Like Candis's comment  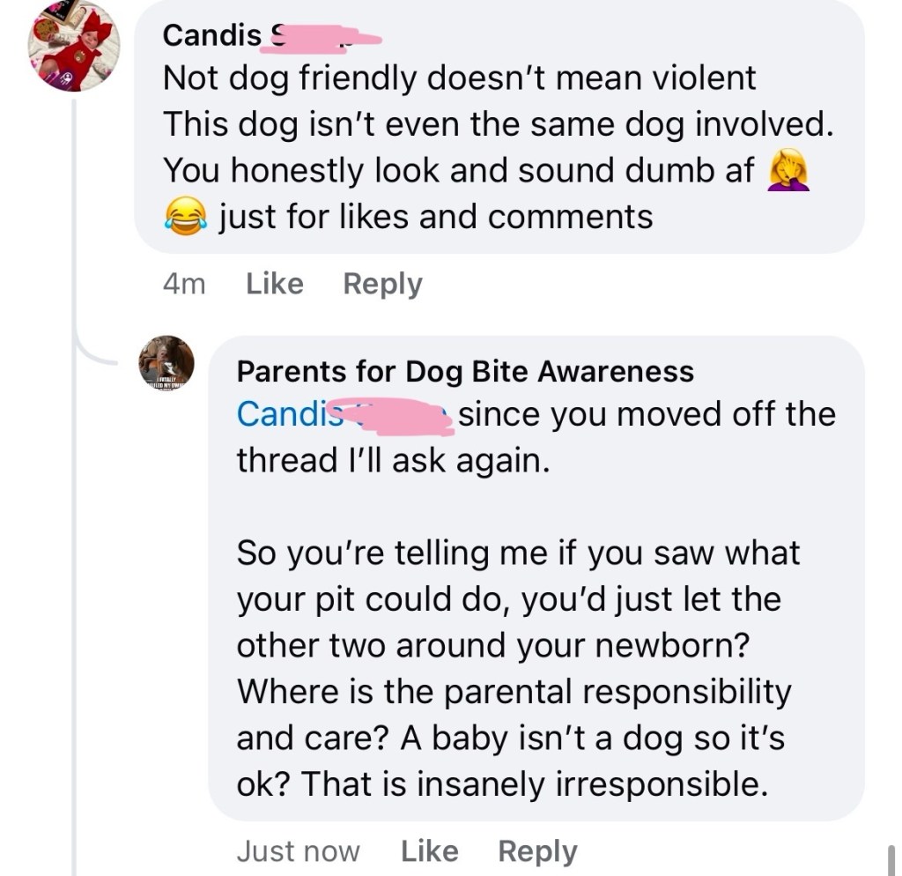[275, 284]
